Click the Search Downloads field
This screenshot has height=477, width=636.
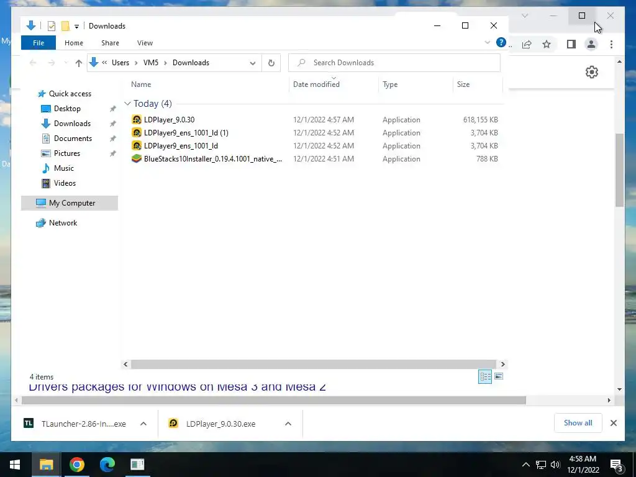coord(394,63)
